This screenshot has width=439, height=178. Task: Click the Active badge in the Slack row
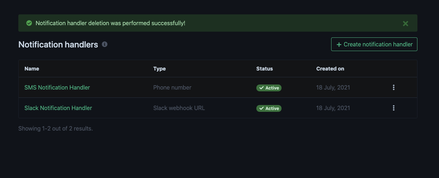269,108
